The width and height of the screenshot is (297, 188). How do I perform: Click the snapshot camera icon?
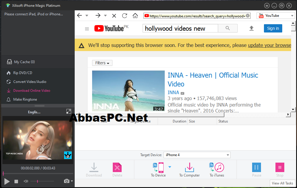pyautogui.click(x=66, y=181)
